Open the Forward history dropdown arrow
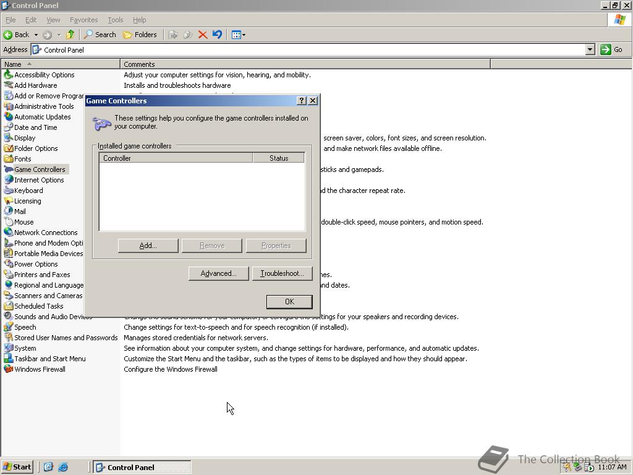The width and height of the screenshot is (633, 475). pyautogui.click(x=59, y=35)
